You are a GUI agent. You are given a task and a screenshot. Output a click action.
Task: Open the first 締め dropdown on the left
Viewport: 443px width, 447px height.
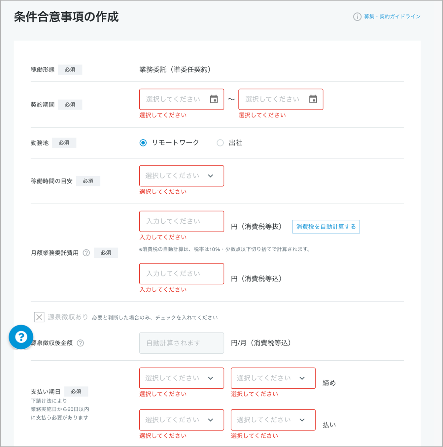click(x=181, y=378)
